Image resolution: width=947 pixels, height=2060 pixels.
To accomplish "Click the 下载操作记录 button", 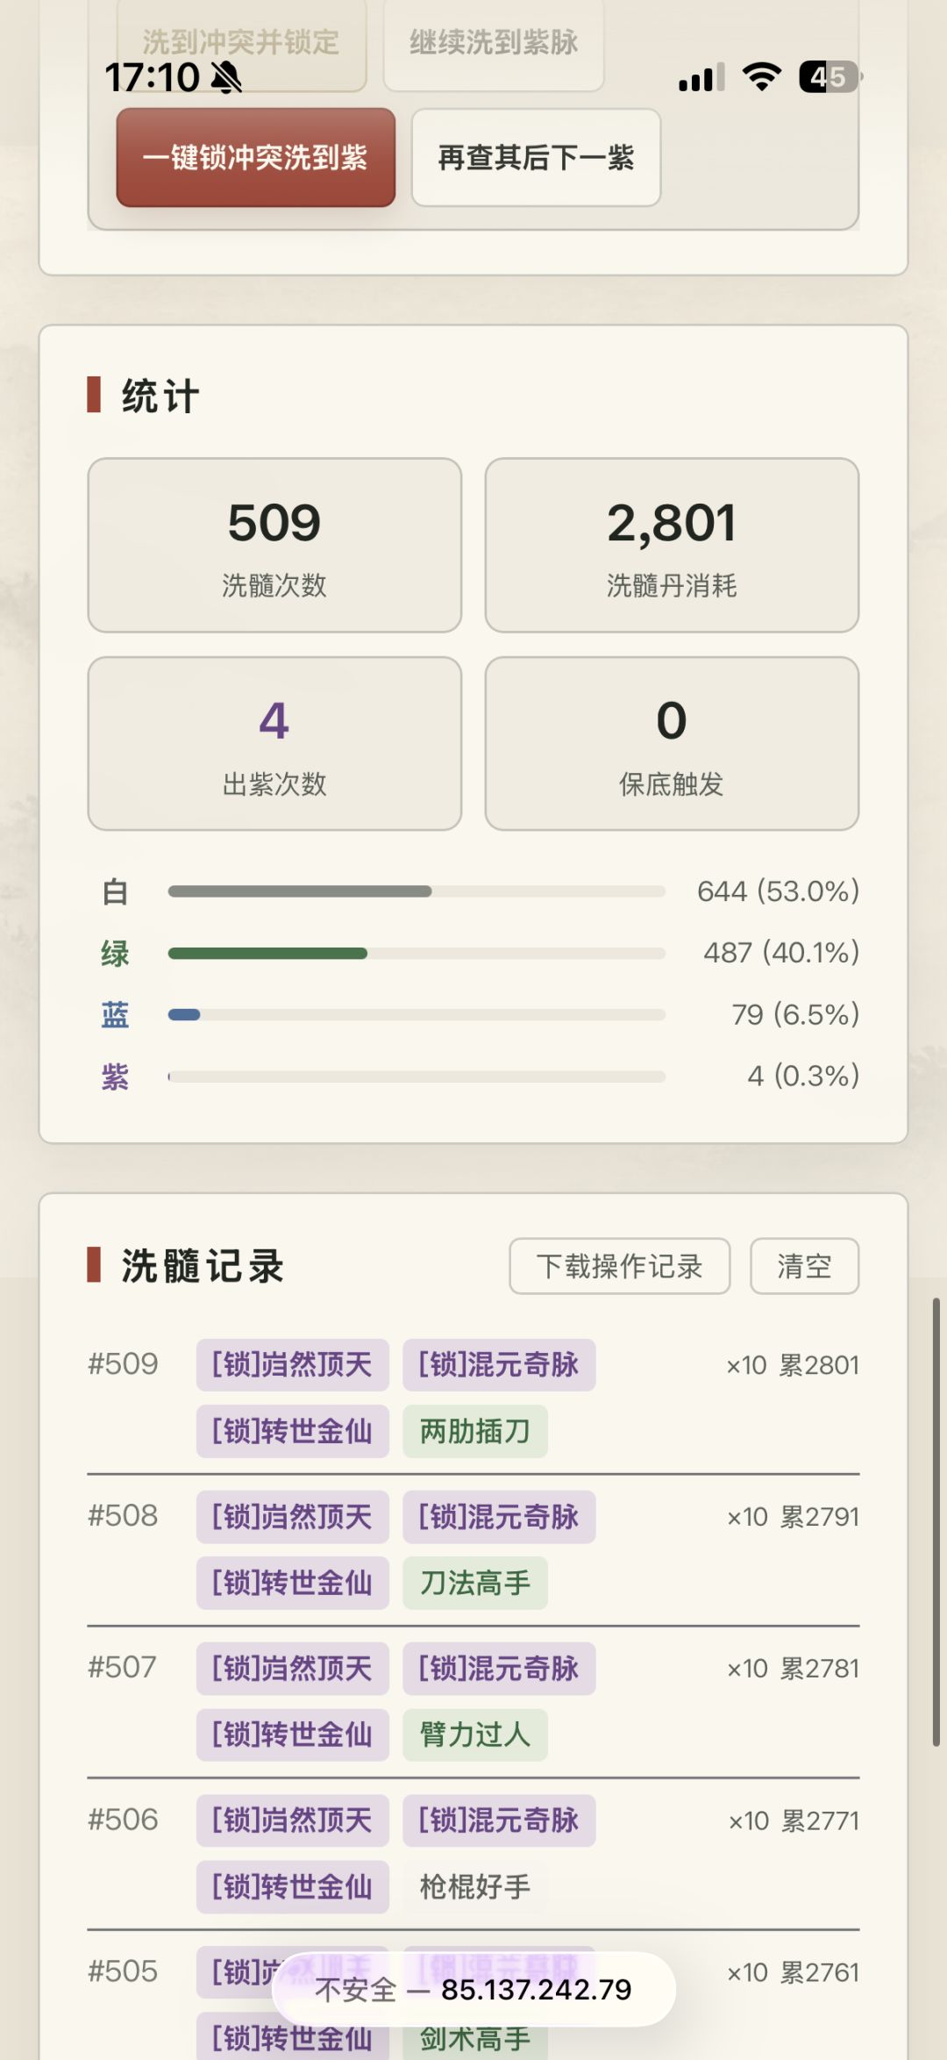I will coord(619,1266).
